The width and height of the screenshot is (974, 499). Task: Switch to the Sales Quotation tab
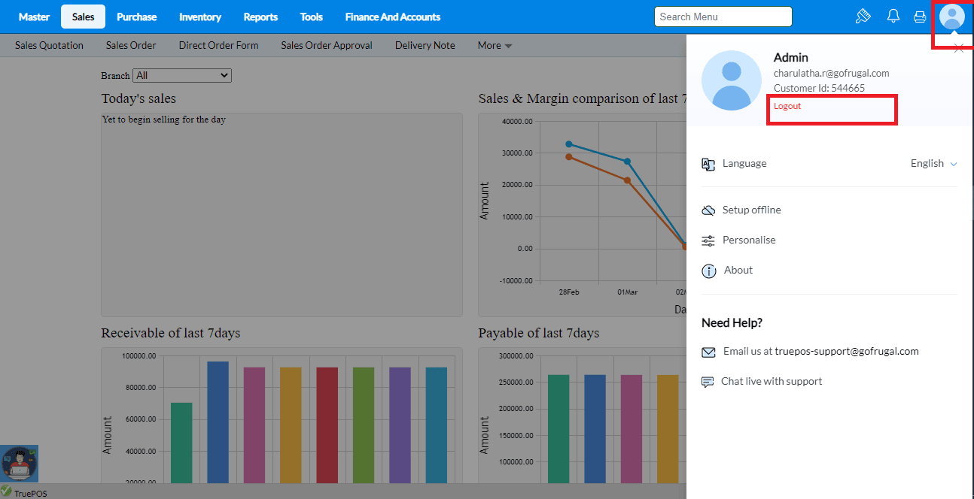click(49, 45)
